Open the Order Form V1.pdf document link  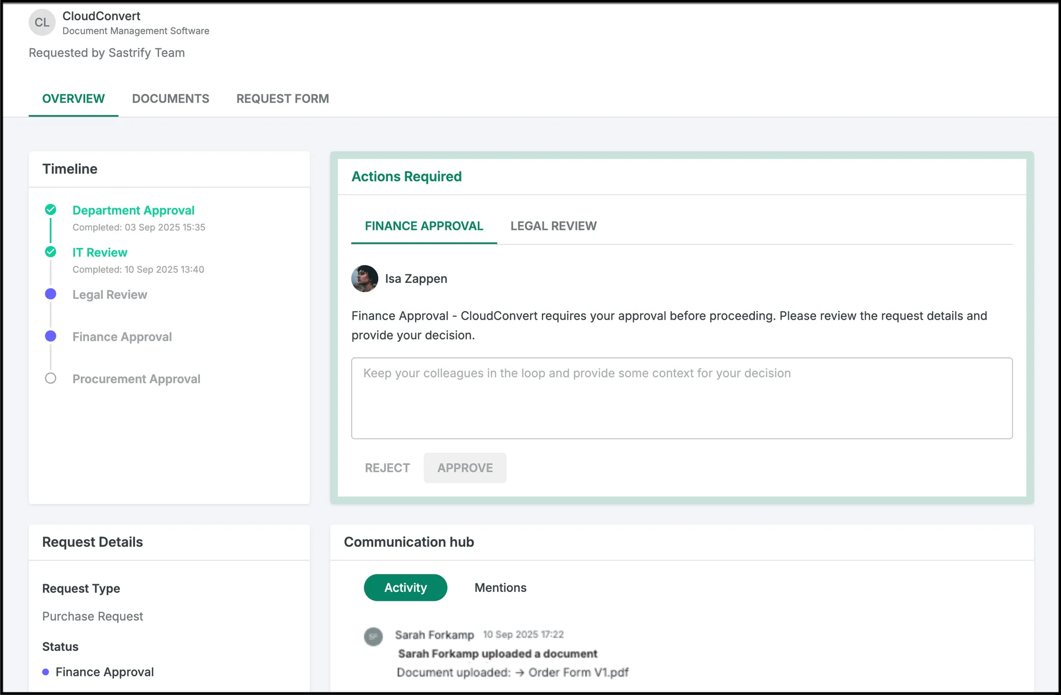578,672
